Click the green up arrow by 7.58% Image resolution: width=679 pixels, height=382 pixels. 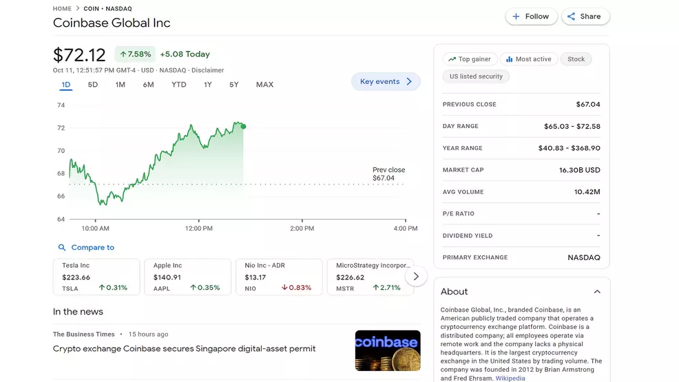[123, 54]
